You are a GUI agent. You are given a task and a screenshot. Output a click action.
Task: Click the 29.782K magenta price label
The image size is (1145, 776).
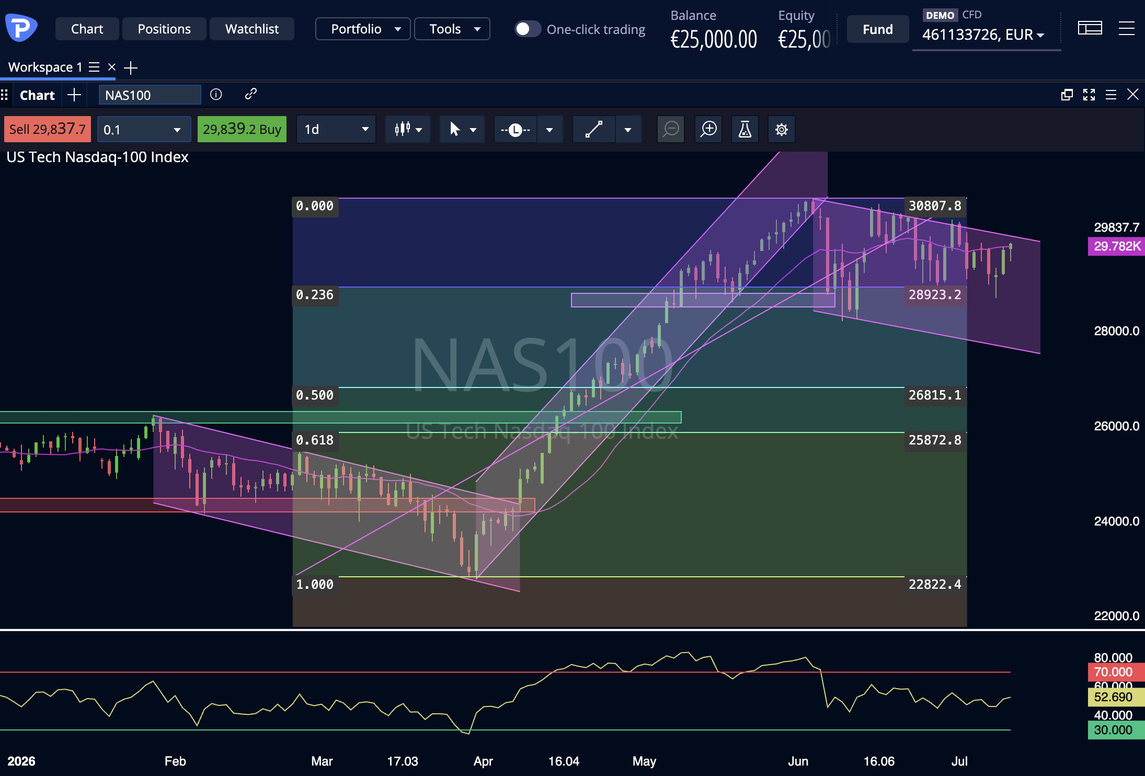tap(1117, 246)
